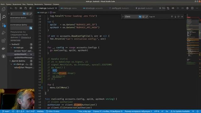Switch to the go.mod tab
The image size is (201, 113).
(144, 8)
